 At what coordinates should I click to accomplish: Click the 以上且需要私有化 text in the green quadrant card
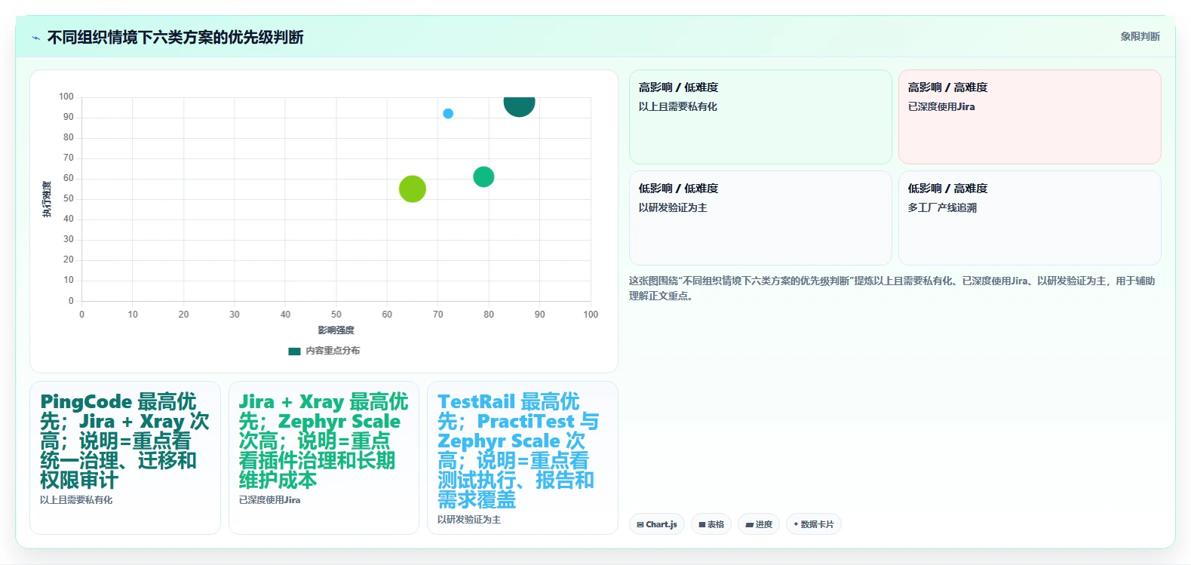pyautogui.click(x=678, y=106)
